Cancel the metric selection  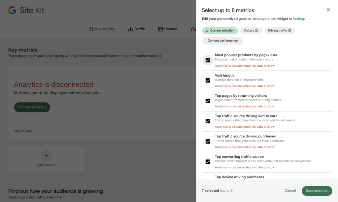(290, 191)
